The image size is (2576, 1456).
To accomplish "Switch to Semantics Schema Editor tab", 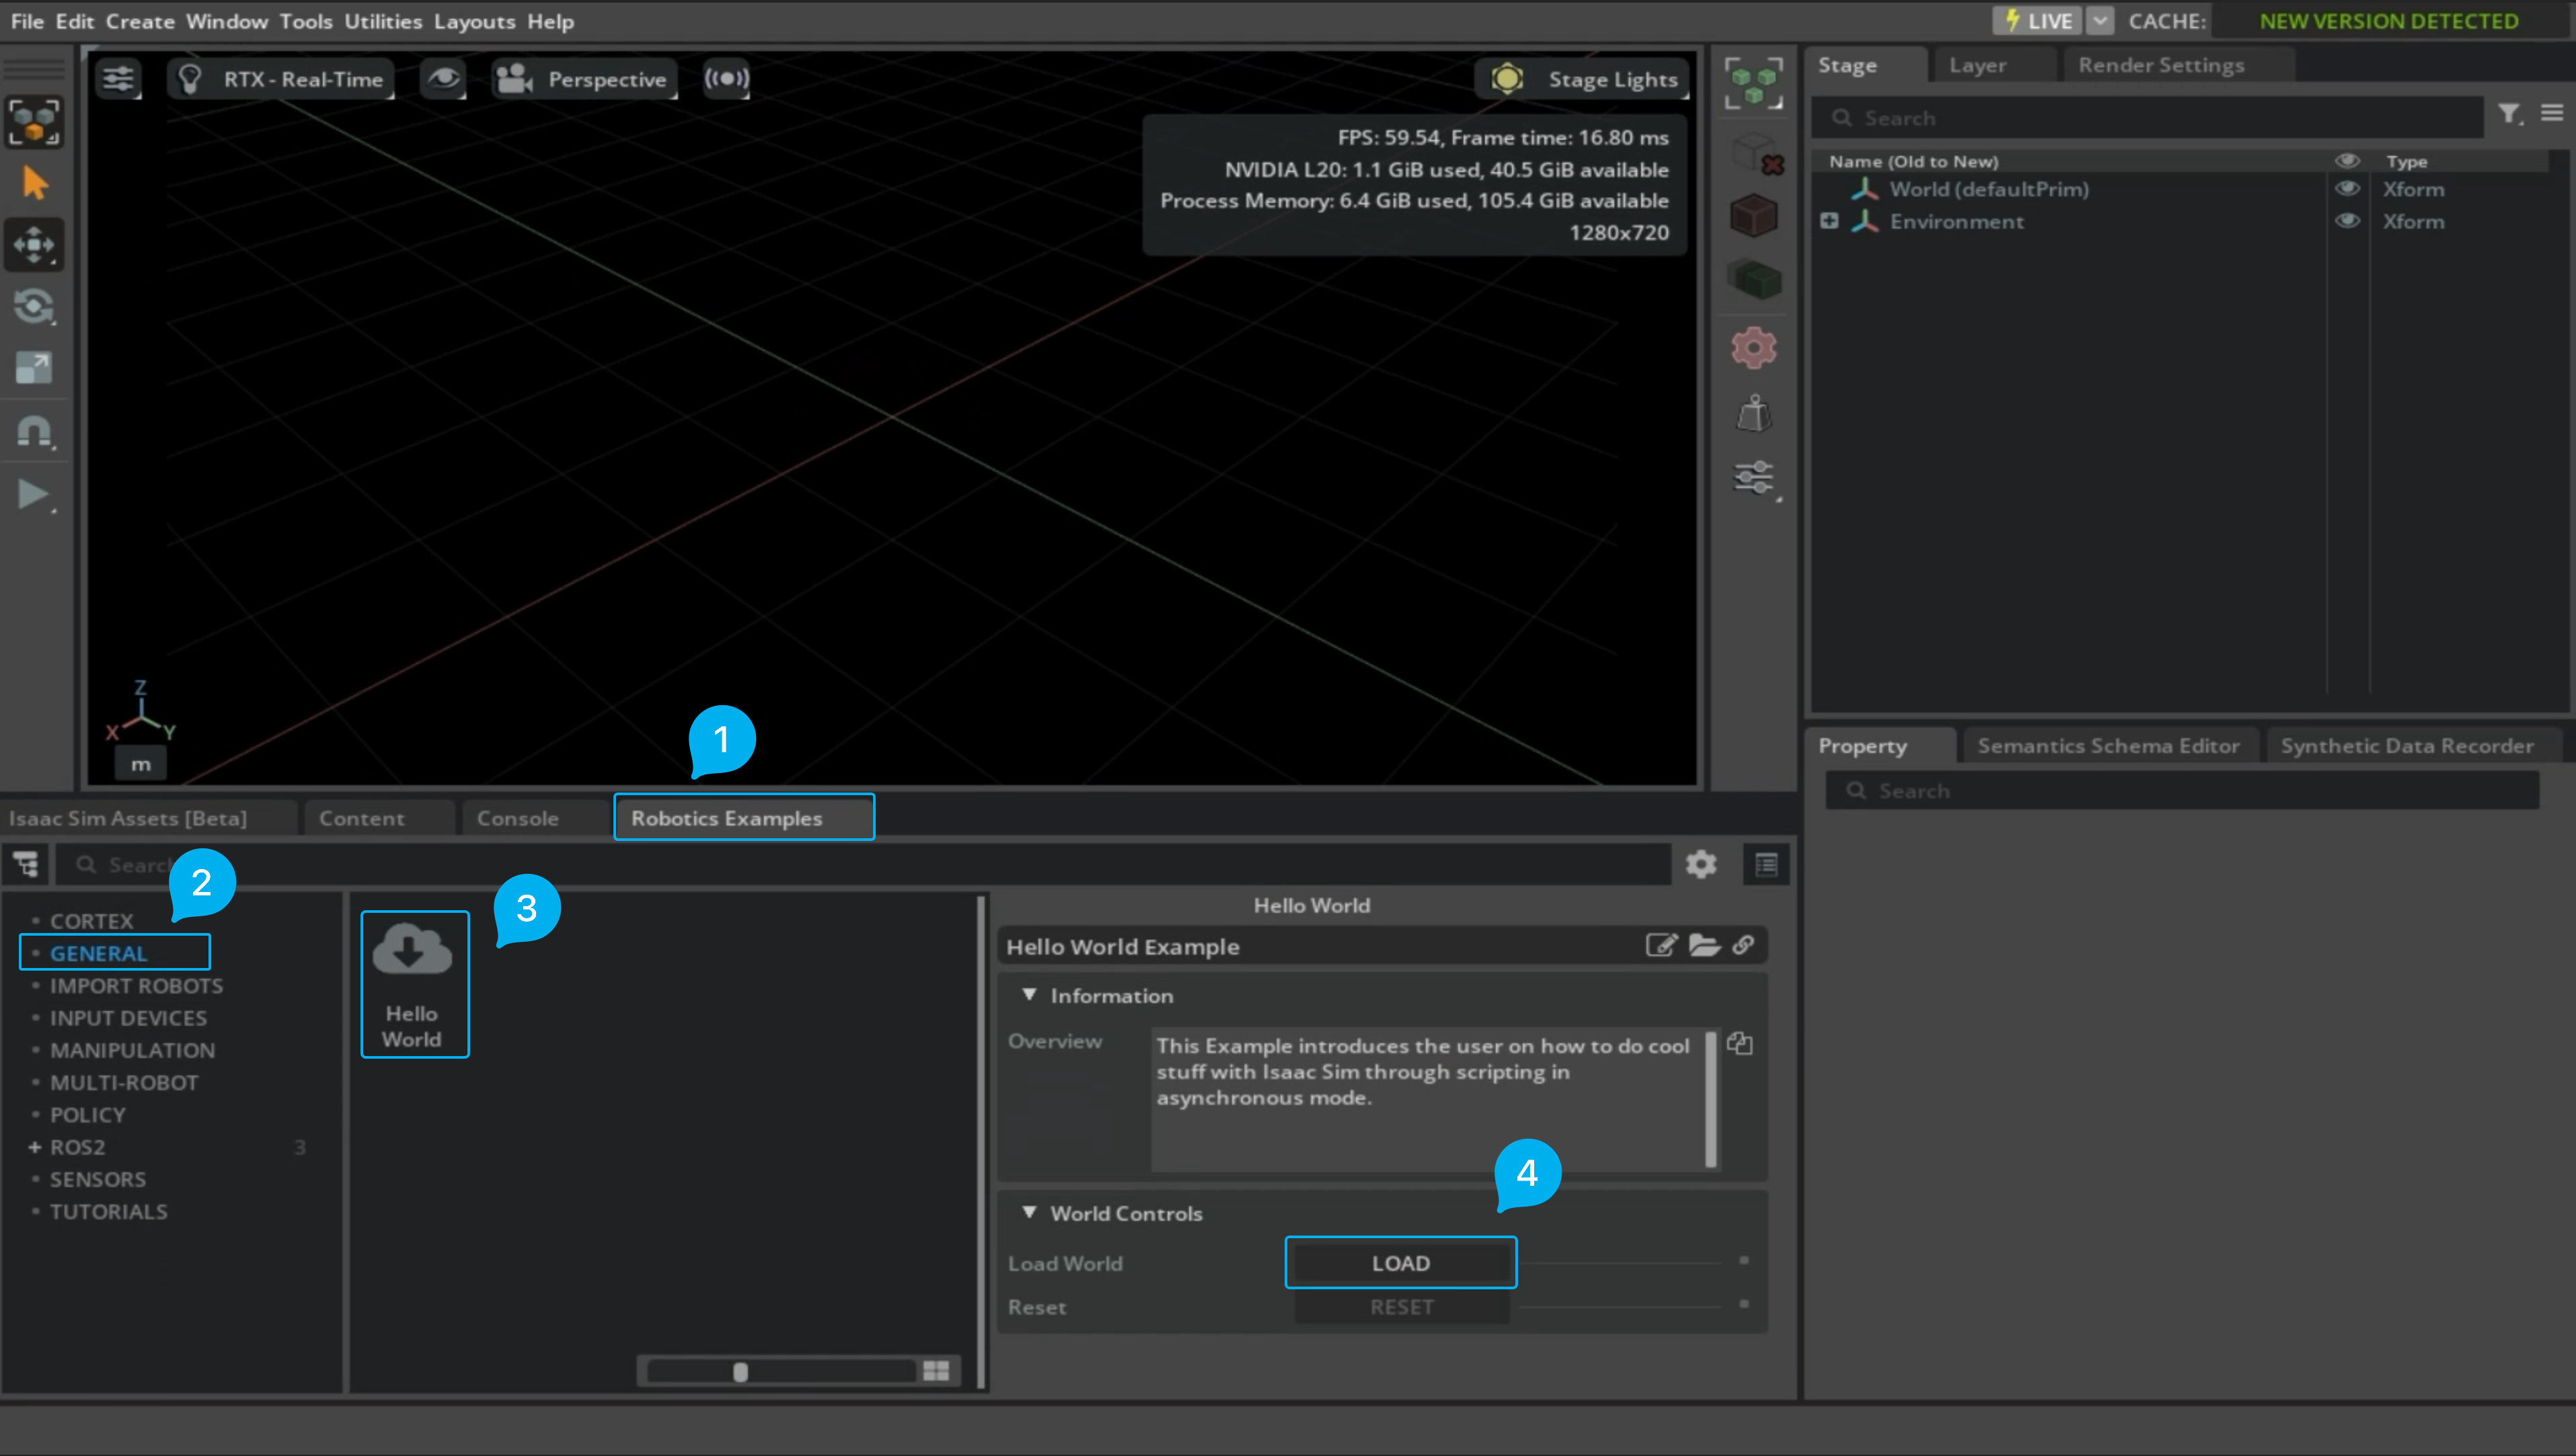I will pos(2108,746).
